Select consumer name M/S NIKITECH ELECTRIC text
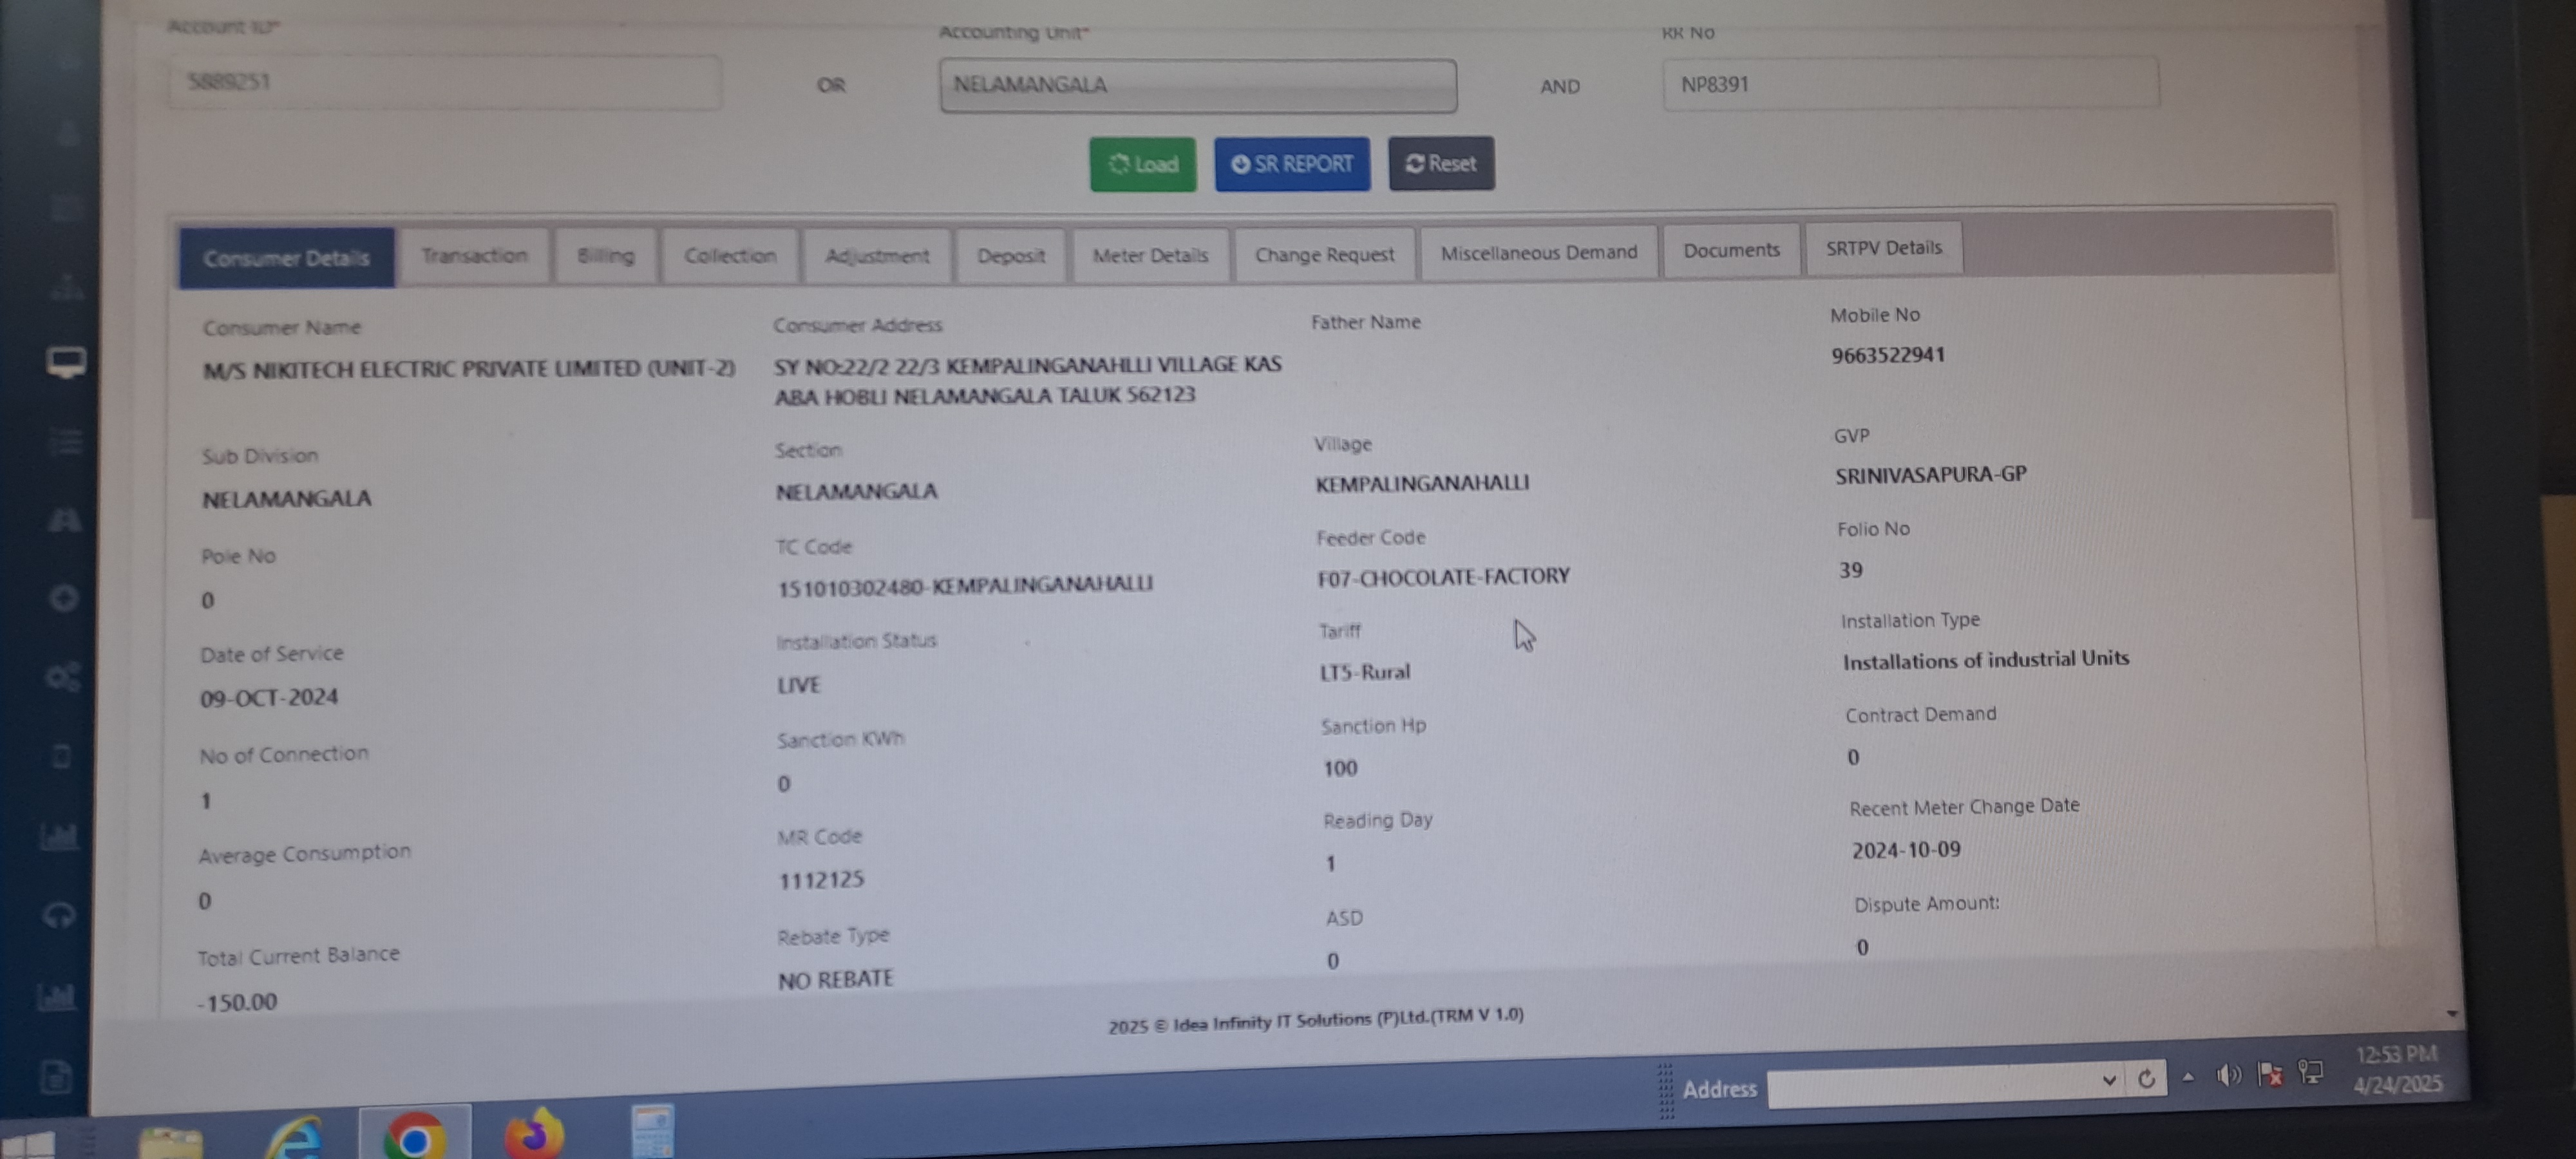Viewport: 2576px width, 1159px height. pyautogui.click(x=469, y=369)
